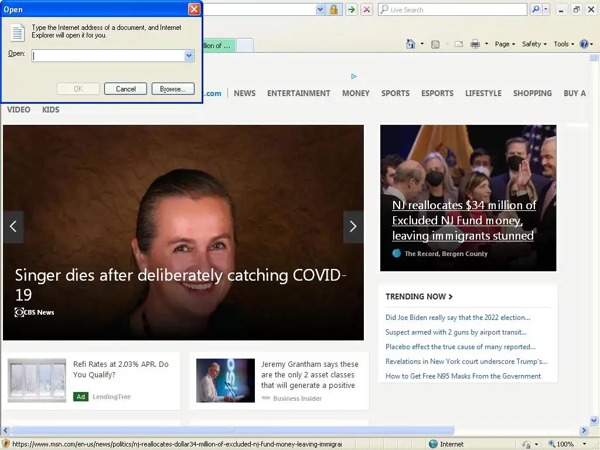Expand the Home button dropdown arrow
The image size is (600, 450).
422,44
